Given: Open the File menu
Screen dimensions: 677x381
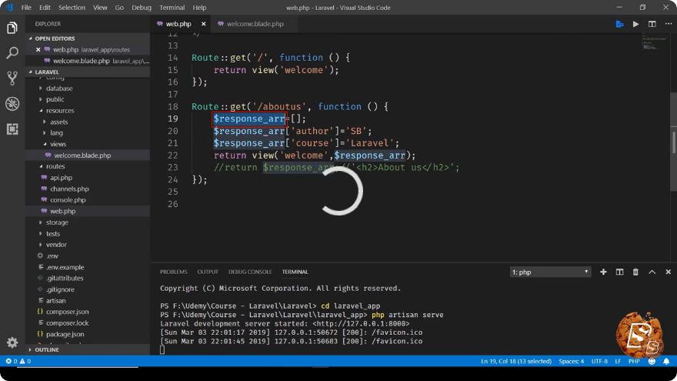Looking at the screenshot, I should click(26, 8).
